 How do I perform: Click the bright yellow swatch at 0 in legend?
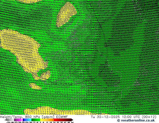[x=41, y=120]
